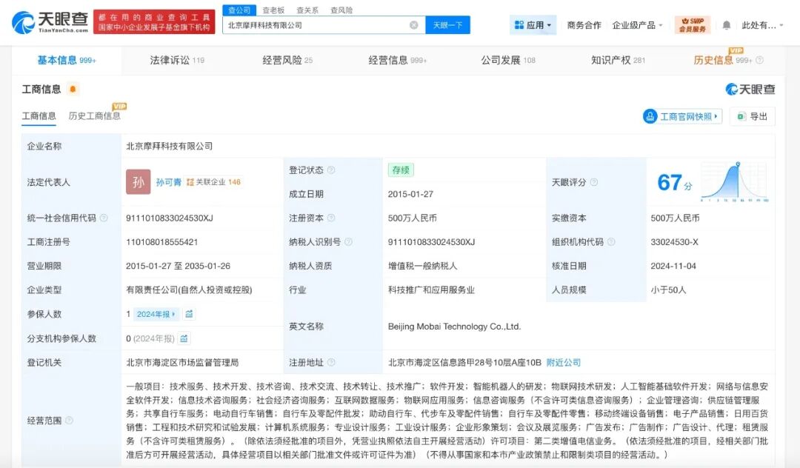Open chart icon beside 参保人数 2024年报
The height and width of the screenshot is (468, 800).
click(x=189, y=314)
